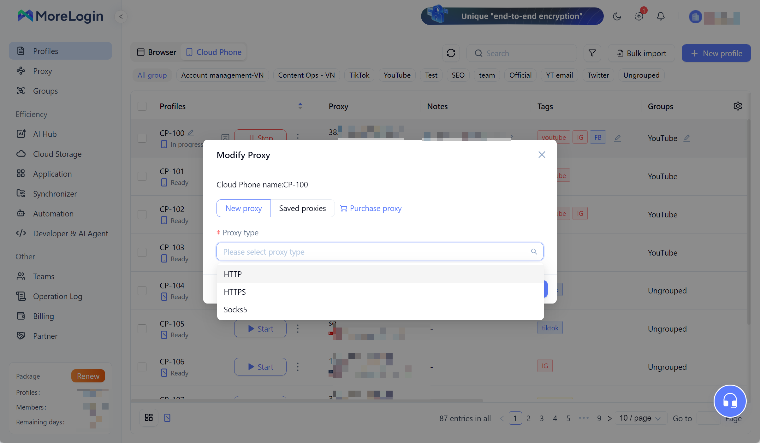The width and height of the screenshot is (760, 443).
Task: Switch to the Saved proxies tab
Action: [302, 208]
